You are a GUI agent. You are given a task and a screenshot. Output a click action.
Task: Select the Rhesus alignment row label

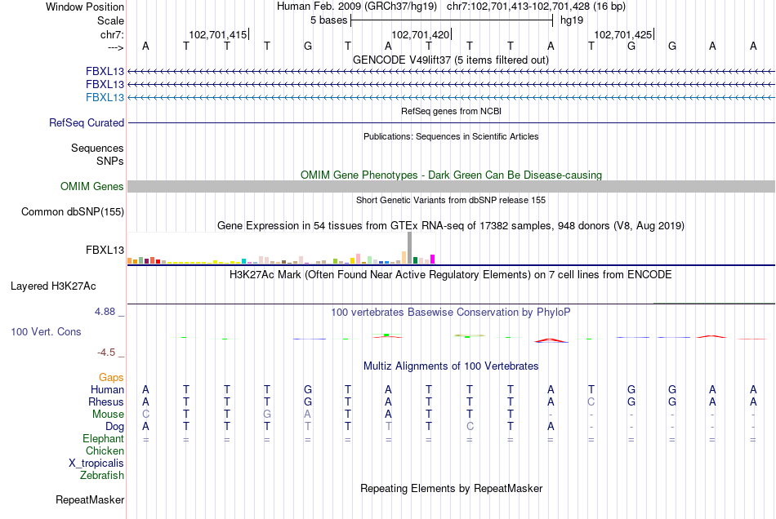click(x=106, y=401)
